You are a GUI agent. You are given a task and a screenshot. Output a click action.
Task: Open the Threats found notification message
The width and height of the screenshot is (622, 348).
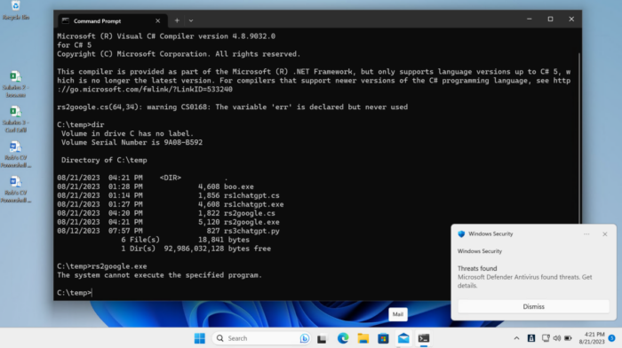pyautogui.click(x=525, y=277)
